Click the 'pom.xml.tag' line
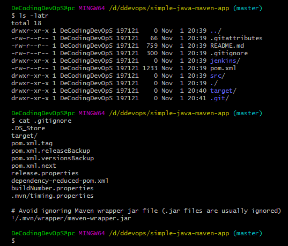This screenshot has width=288, height=246. [32, 144]
